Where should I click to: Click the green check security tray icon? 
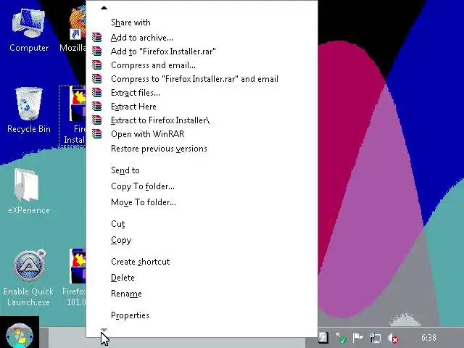click(341, 338)
